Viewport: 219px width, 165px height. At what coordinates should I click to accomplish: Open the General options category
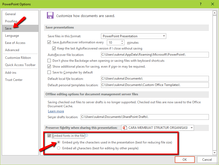(x=20, y=14)
